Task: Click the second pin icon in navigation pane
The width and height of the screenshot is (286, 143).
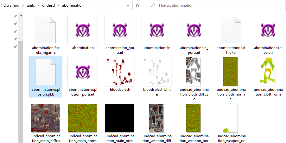Action: click(16, 24)
